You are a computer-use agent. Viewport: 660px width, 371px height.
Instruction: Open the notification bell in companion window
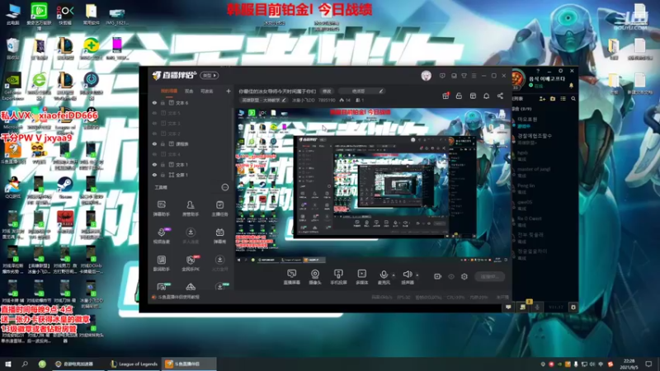point(486,96)
